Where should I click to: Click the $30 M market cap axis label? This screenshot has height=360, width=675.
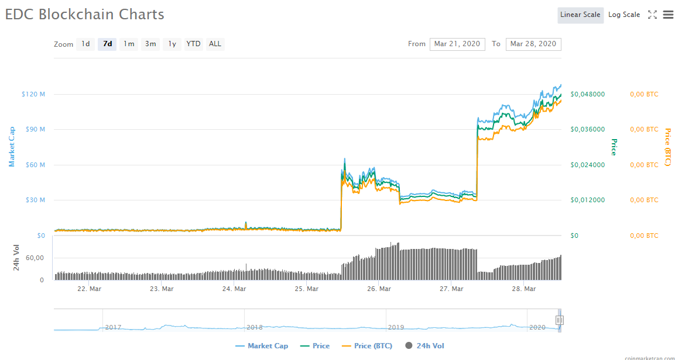point(35,200)
